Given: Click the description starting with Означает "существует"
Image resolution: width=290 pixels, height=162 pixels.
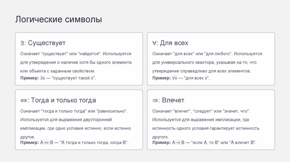Looking at the screenshot, I should tap(76, 62).
